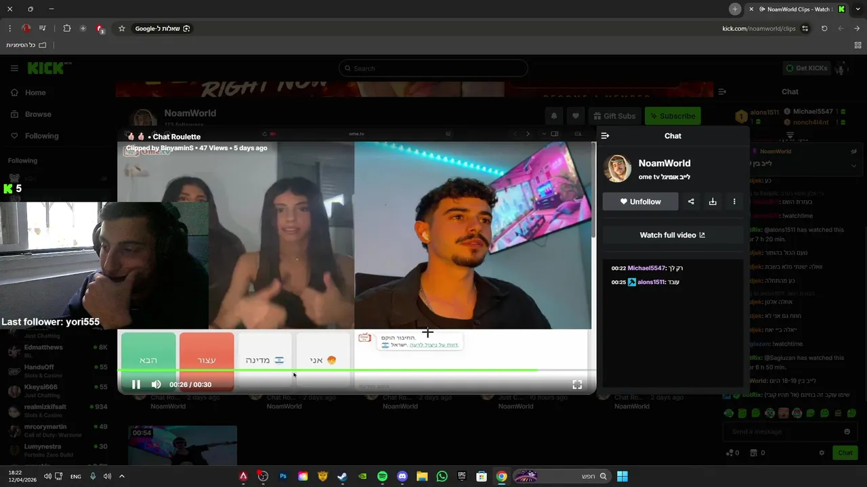Open Chrome extensions puzzle icon

(66, 28)
